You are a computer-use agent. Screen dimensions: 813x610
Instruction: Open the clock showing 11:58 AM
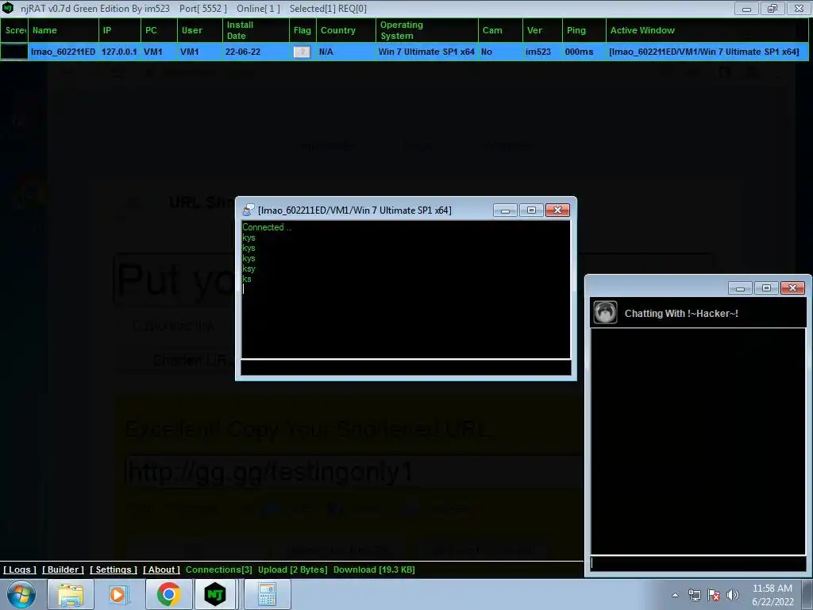[x=773, y=595]
